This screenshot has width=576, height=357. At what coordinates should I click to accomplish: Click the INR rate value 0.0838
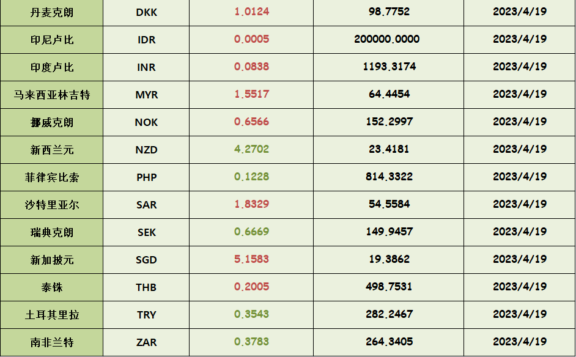[251, 67]
